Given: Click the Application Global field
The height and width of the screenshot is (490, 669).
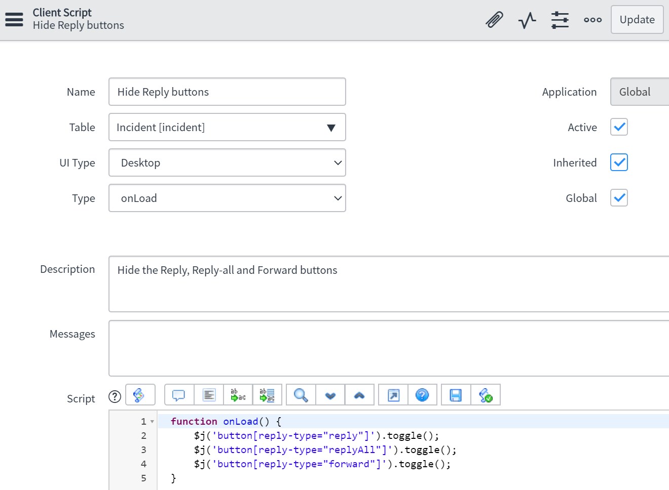Looking at the screenshot, I should [x=640, y=92].
